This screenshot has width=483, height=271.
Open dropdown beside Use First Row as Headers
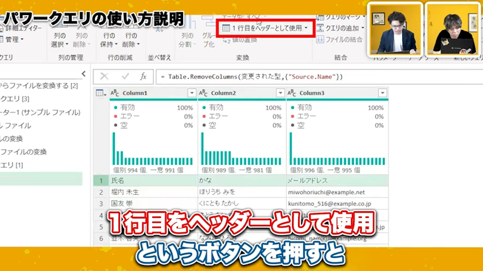(x=306, y=28)
